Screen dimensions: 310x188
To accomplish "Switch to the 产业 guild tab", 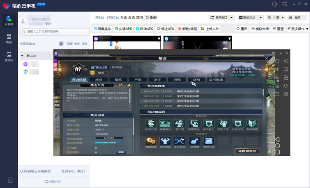I will 138,80.
